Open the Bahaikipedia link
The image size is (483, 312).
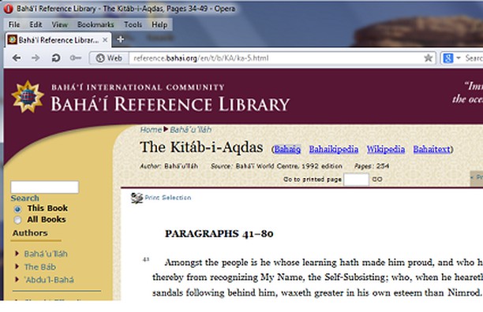point(334,149)
